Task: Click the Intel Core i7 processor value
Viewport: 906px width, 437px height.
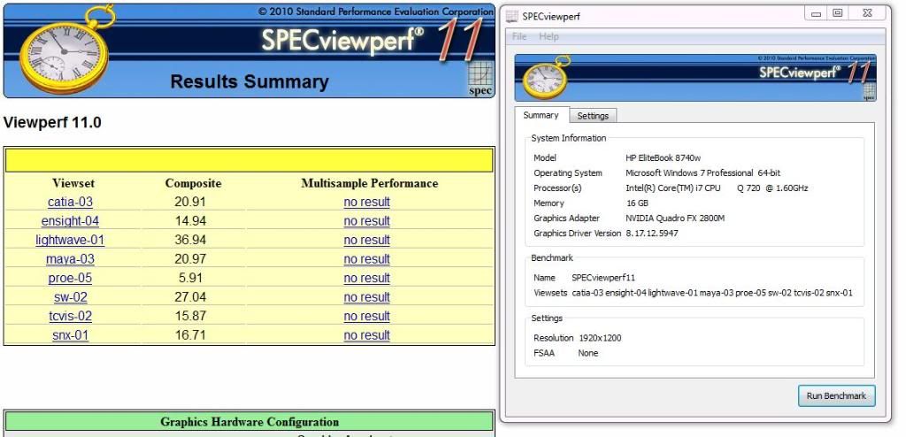Action: (717, 188)
